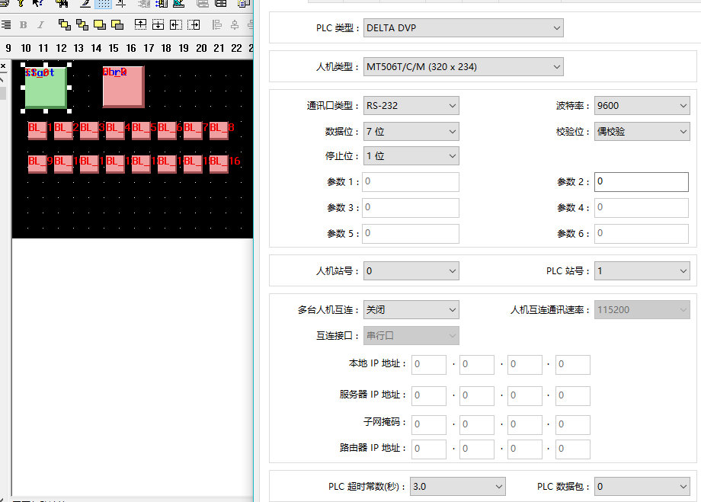Select the green bit lamp object
This screenshot has height=502, width=701.
pyautogui.click(x=46, y=88)
